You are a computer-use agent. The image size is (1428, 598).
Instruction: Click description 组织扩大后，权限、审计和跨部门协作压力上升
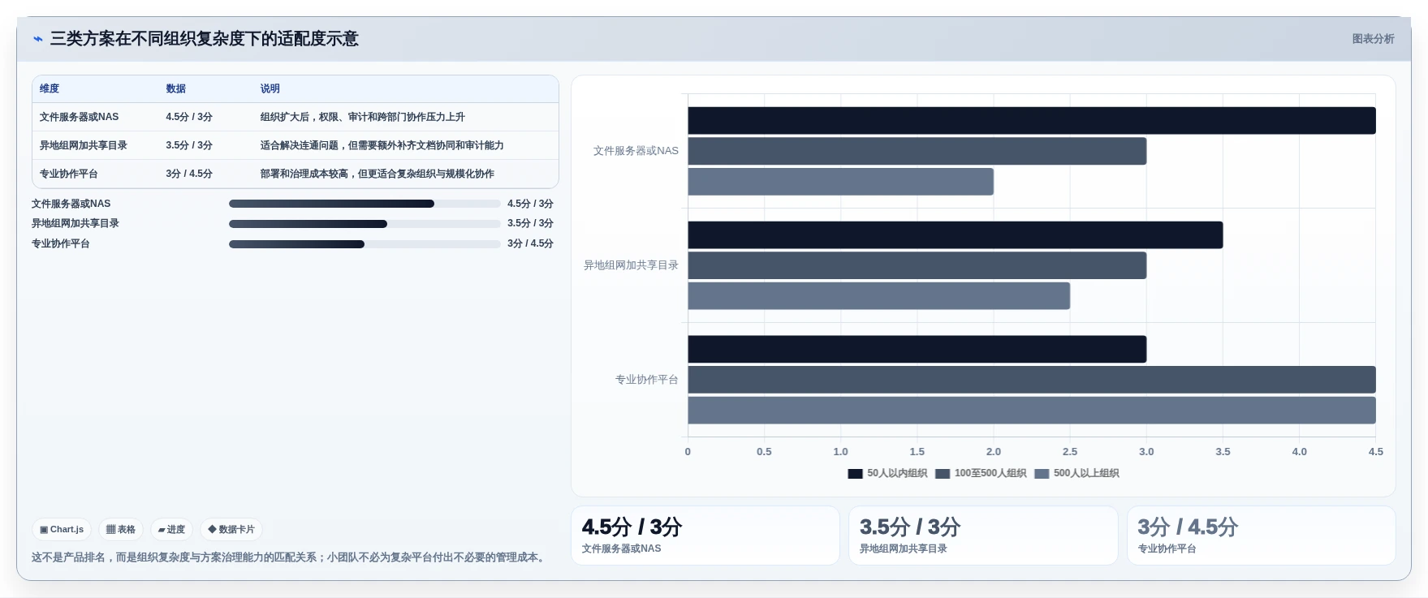coord(363,117)
